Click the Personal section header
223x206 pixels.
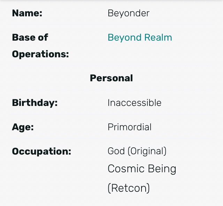[x=111, y=78]
